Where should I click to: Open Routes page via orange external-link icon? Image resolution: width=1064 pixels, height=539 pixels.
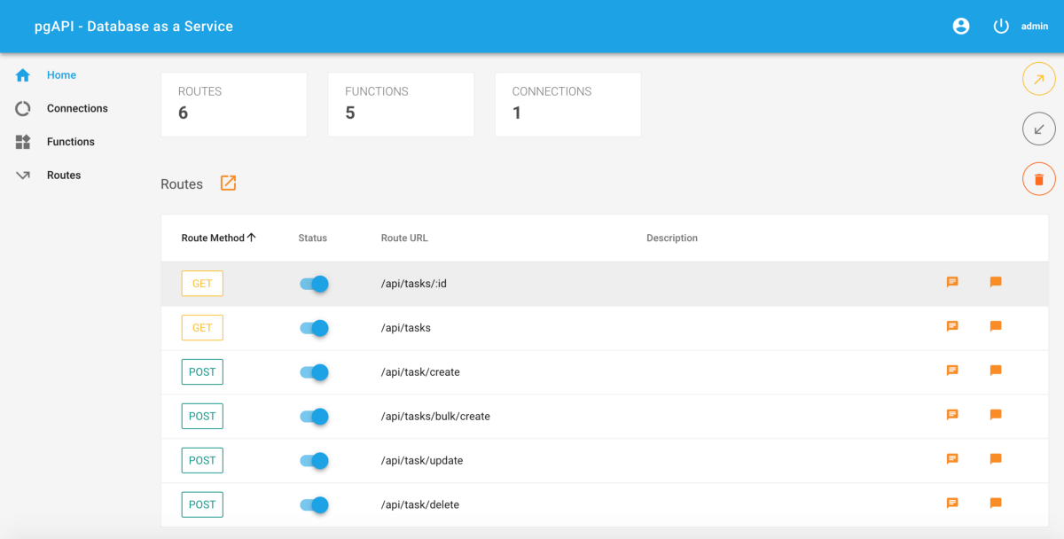click(x=228, y=183)
